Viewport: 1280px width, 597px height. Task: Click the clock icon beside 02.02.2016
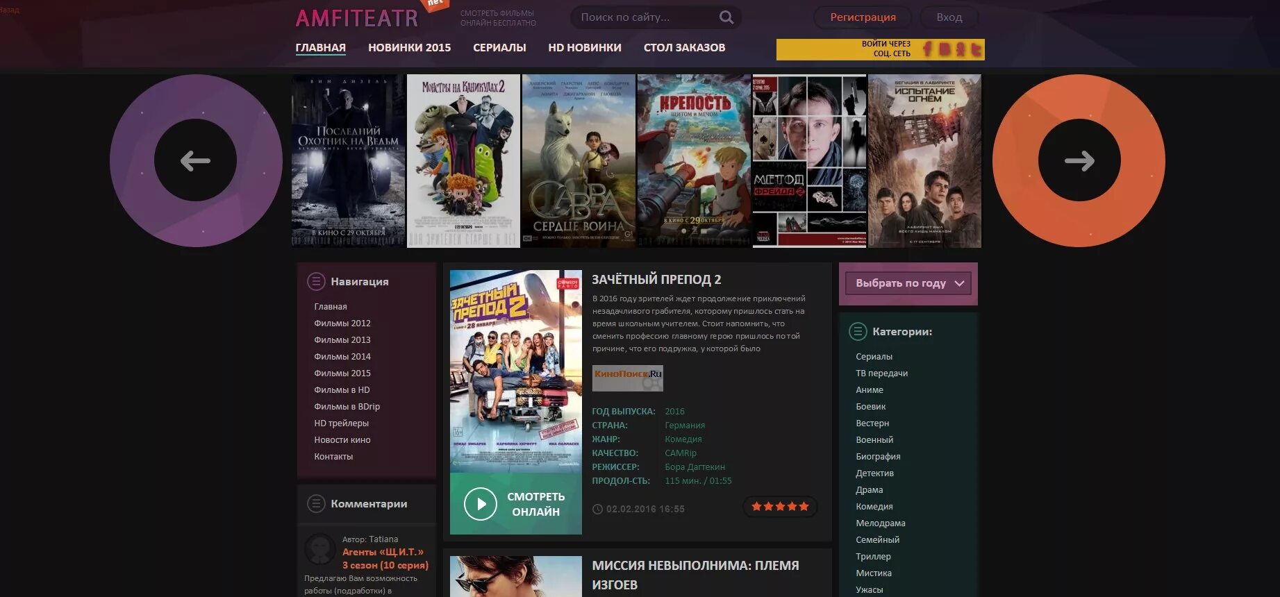[x=597, y=509]
